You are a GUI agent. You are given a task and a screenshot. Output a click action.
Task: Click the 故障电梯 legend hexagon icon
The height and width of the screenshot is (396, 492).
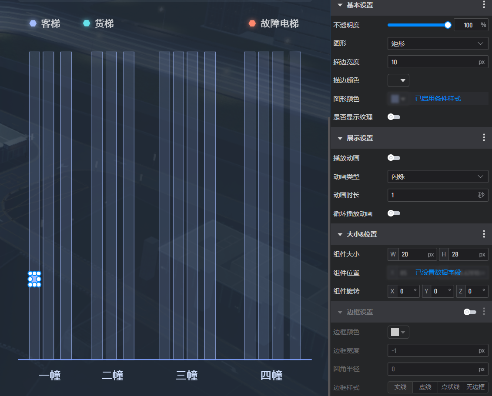[252, 23]
